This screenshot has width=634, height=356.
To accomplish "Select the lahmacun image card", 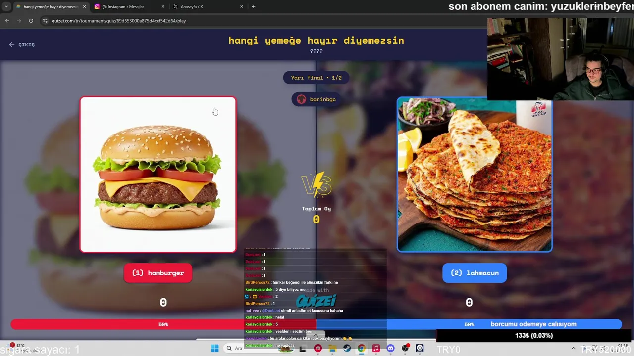I will [475, 175].
